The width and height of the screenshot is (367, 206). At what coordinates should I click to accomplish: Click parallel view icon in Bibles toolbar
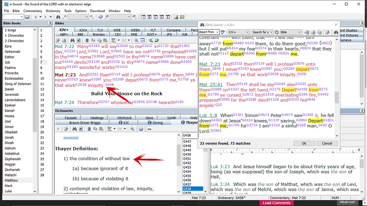click(x=142, y=40)
